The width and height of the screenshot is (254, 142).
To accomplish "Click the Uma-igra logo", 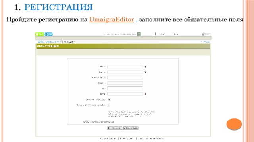I will point(44,34).
